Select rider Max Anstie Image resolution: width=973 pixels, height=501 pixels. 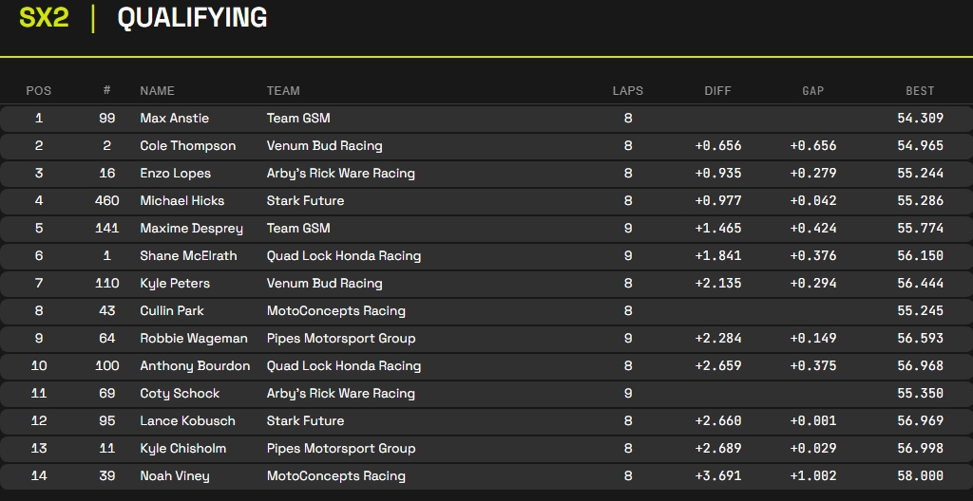pos(174,119)
